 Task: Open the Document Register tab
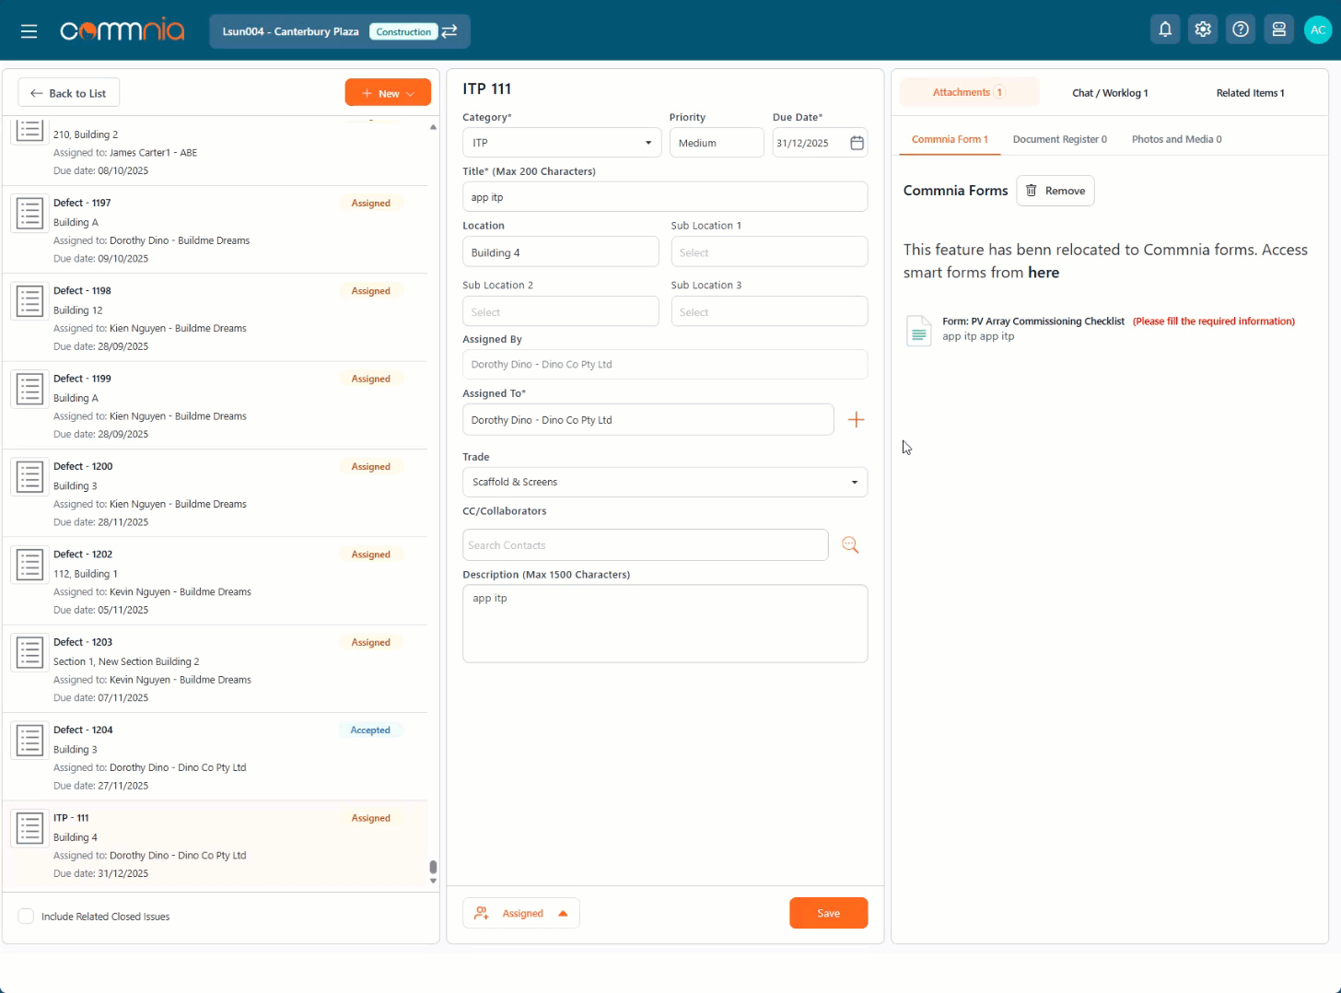[1059, 138]
